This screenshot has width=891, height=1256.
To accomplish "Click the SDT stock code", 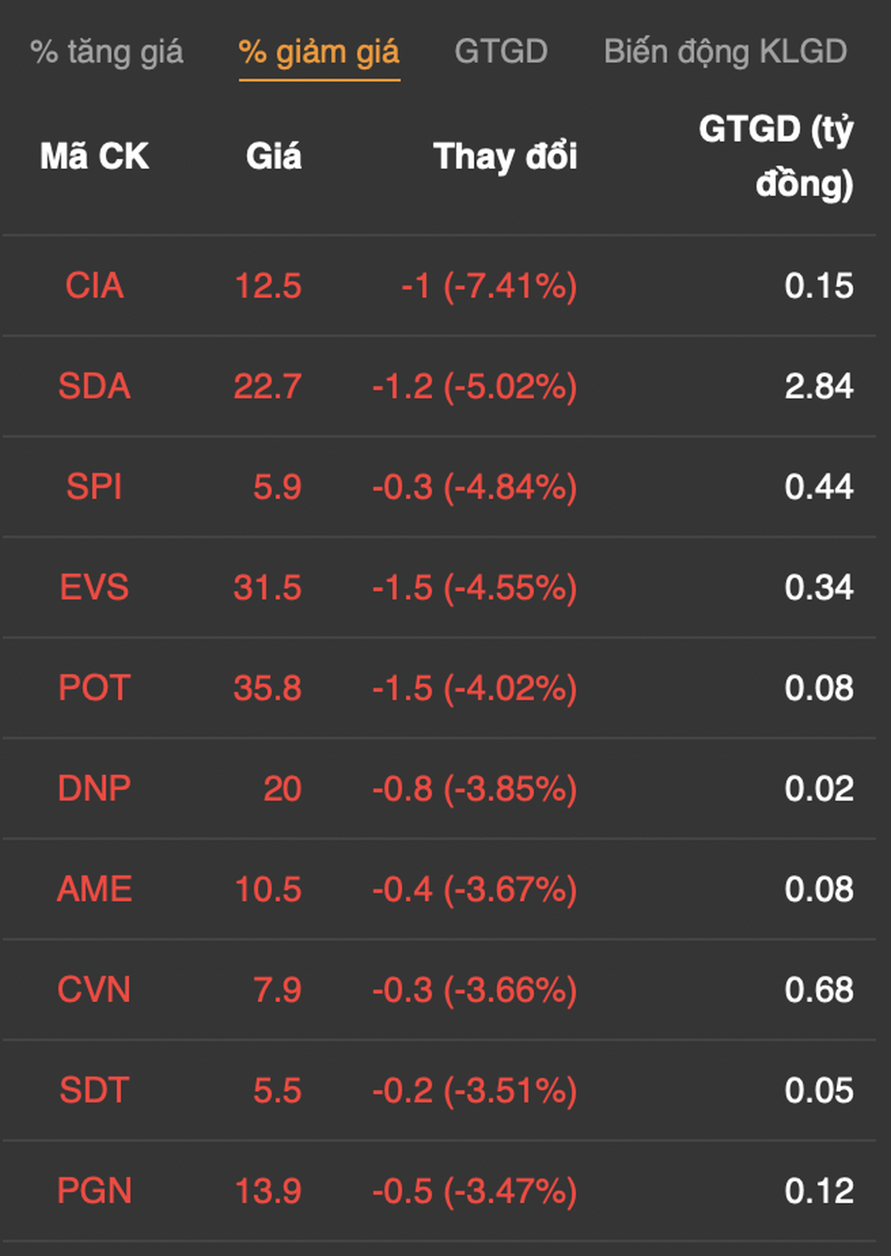I will (94, 1090).
